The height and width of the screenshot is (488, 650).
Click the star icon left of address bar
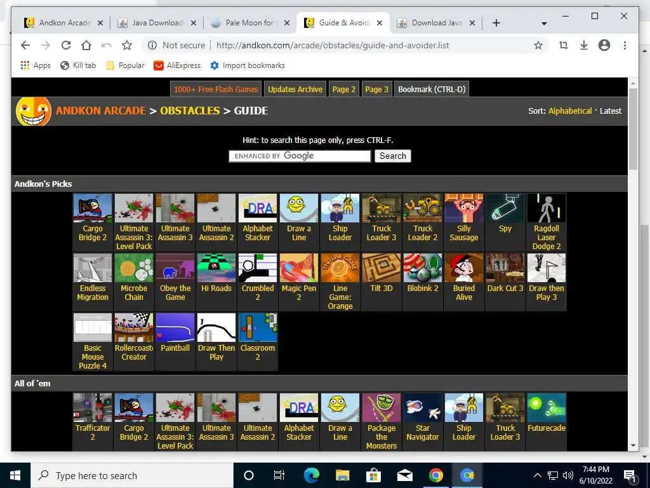click(x=127, y=45)
